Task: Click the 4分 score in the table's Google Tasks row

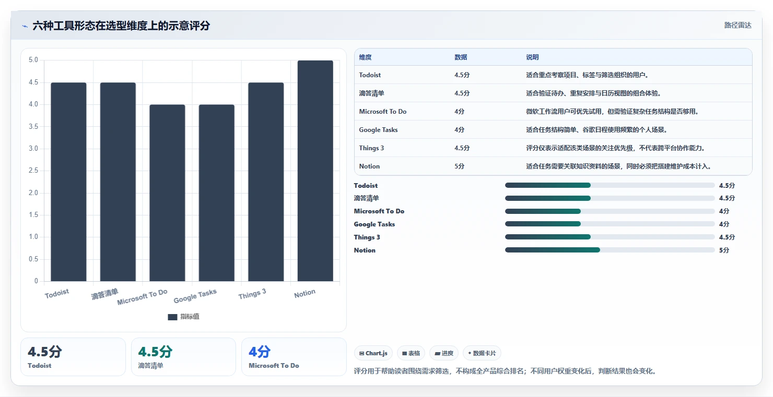Action: (x=459, y=130)
